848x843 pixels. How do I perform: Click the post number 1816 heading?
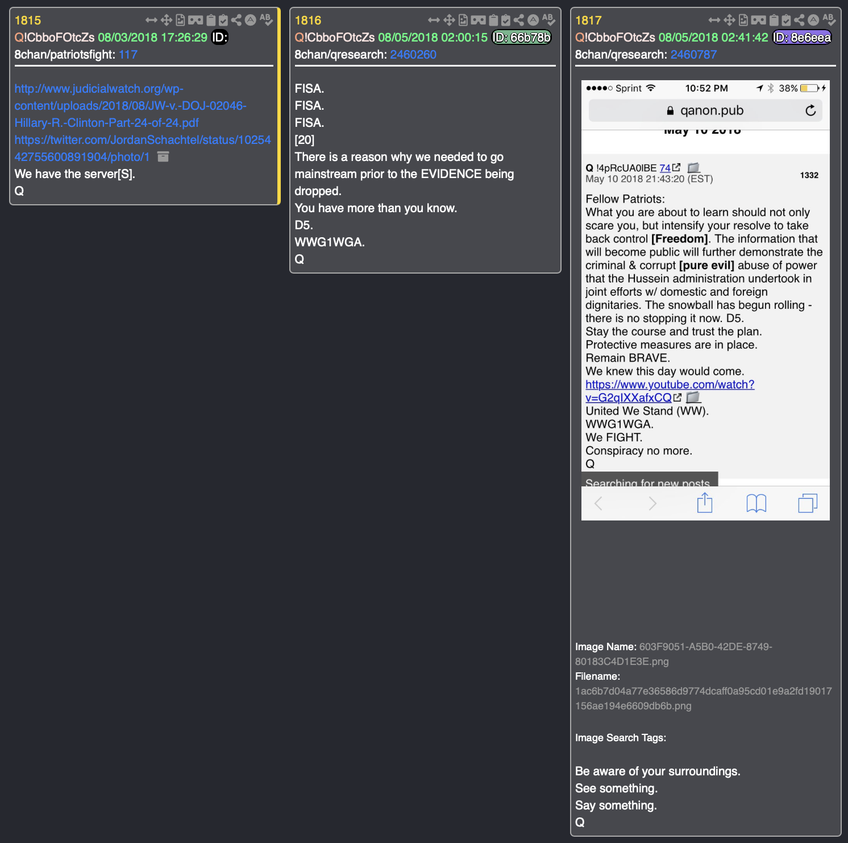308,20
